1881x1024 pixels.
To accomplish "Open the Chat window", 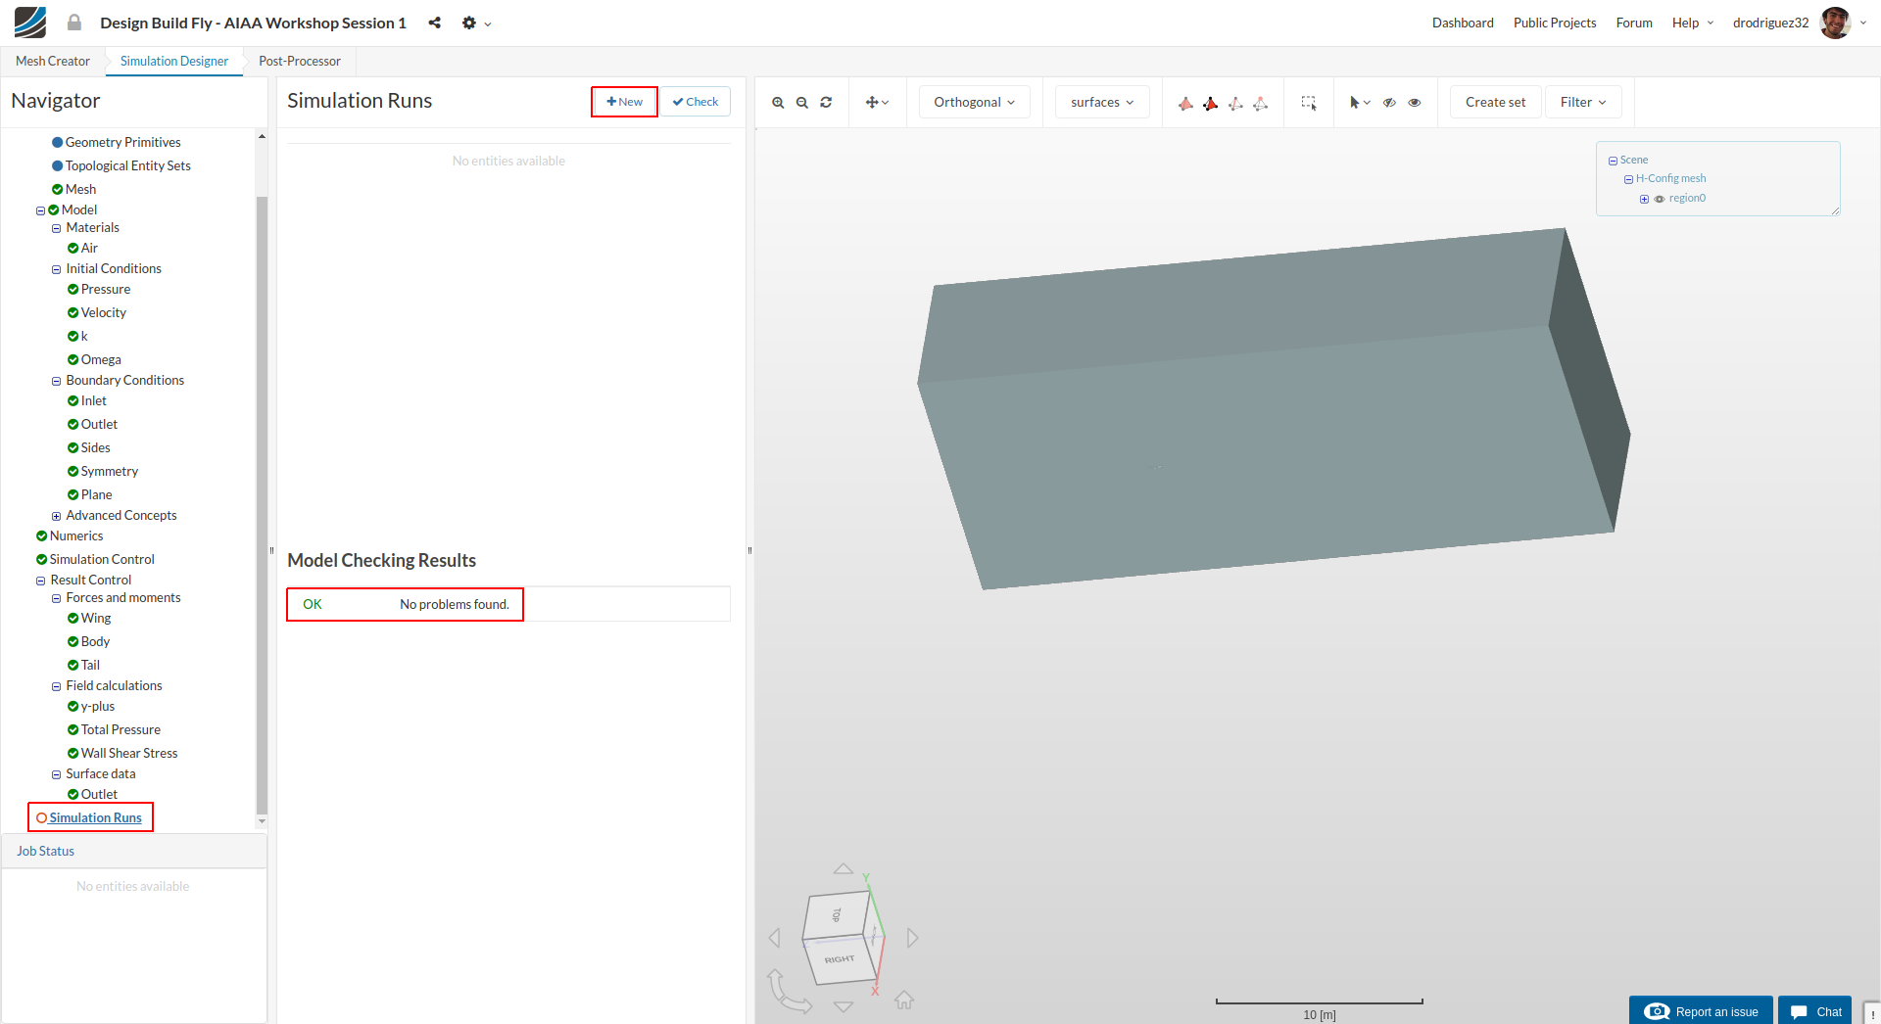I will (x=1815, y=1011).
